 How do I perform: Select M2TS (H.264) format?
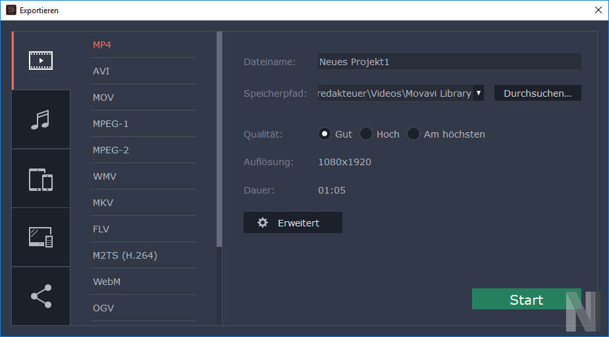tap(125, 255)
